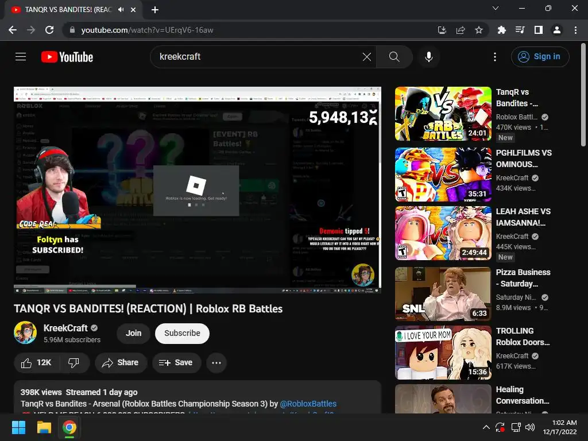The image size is (588, 441).
Task: Click the address bar lock icon
Action: tap(72, 30)
